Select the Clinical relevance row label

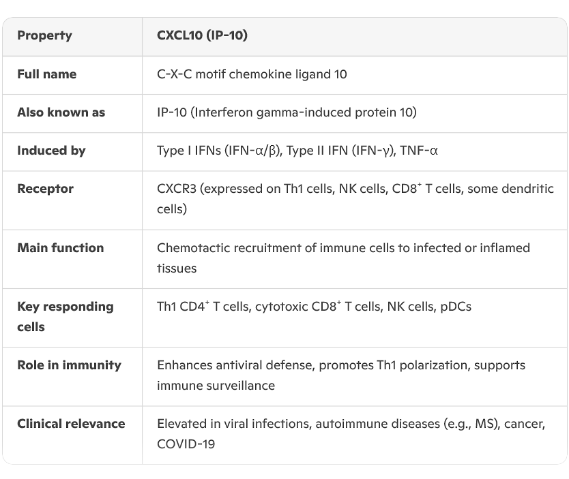point(71,424)
